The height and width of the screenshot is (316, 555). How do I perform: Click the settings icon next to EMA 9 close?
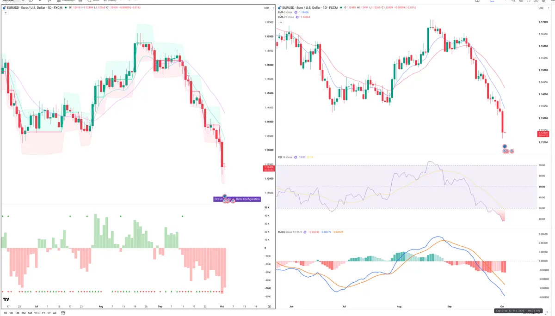tap(296, 12)
